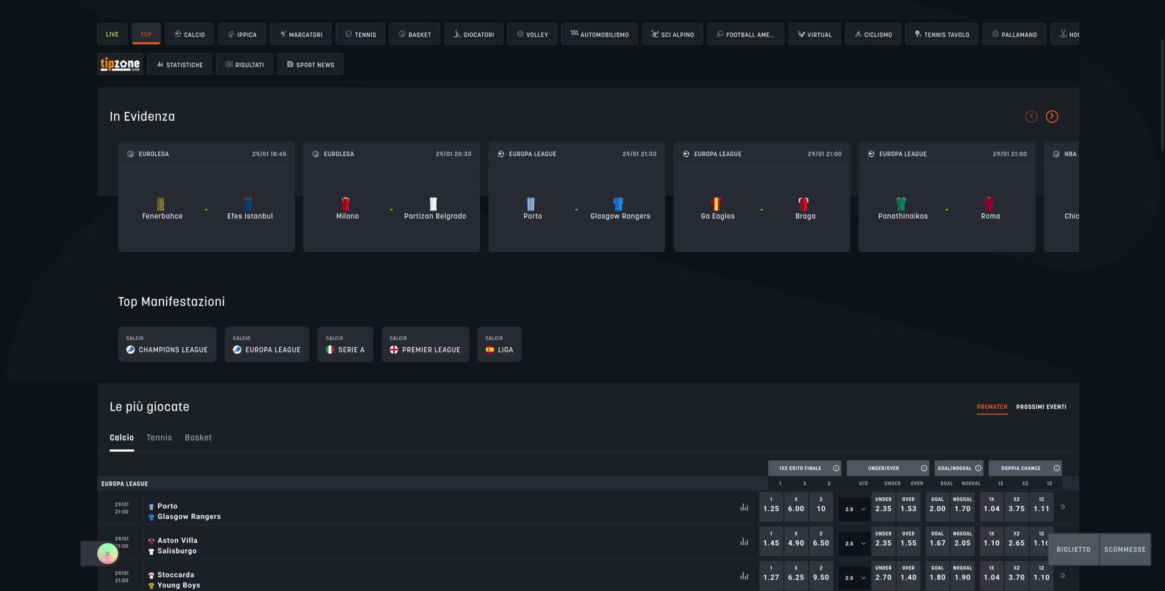Open the Serie A competition
Screen dimensions: 1165x591
(x=345, y=344)
